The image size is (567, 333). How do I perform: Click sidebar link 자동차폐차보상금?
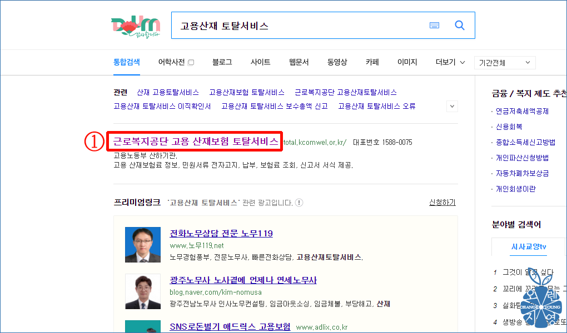point(522,173)
